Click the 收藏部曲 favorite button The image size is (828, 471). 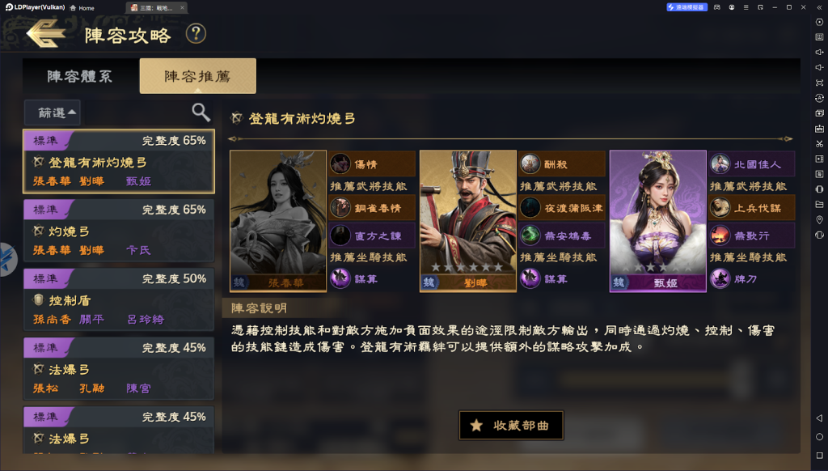point(511,425)
